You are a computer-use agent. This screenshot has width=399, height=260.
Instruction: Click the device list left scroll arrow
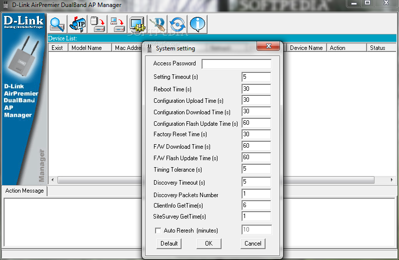[x=52, y=180]
